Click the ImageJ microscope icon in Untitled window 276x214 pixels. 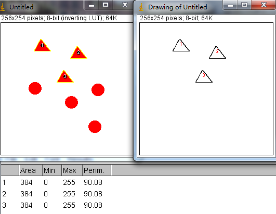[2, 7]
